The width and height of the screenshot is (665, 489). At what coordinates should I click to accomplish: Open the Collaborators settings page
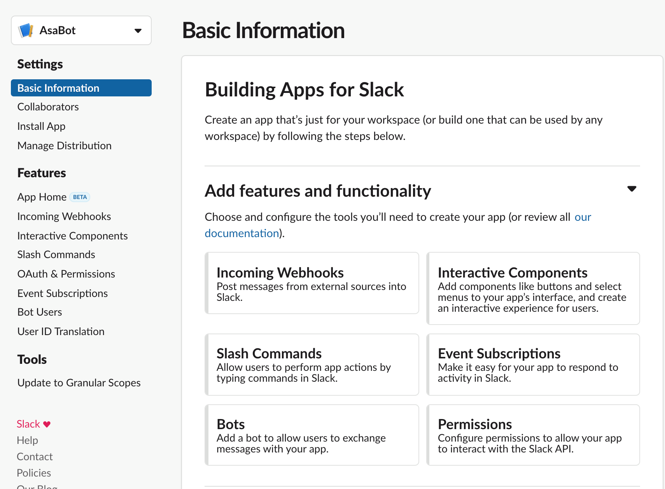[x=48, y=107]
